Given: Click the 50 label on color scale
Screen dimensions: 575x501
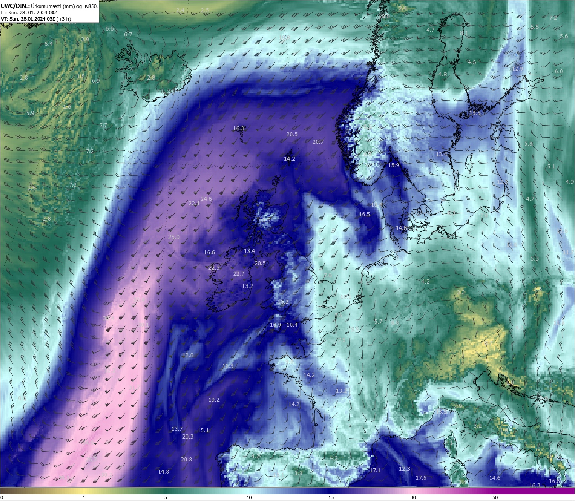Looking at the screenshot, I should (x=495, y=497).
